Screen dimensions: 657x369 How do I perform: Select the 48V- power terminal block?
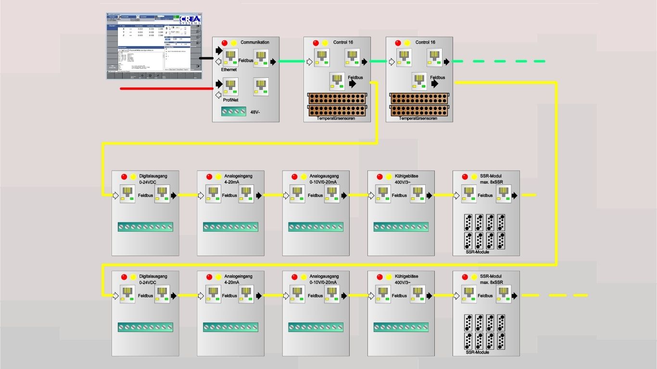click(233, 112)
